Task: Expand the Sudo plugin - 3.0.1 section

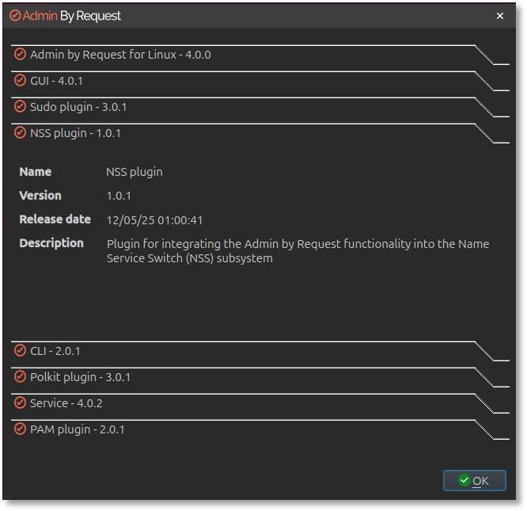Action: point(78,107)
